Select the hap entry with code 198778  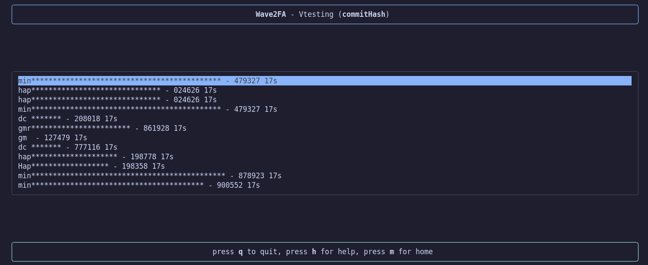(x=95, y=157)
